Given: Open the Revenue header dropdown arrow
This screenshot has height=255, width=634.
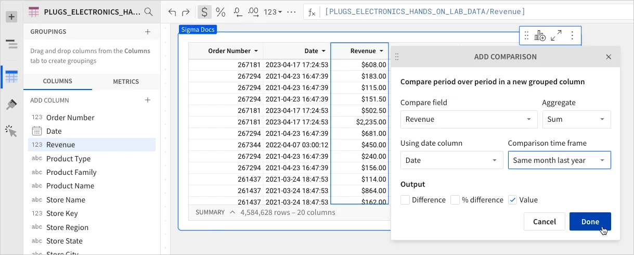Looking at the screenshot, I should [381, 51].
